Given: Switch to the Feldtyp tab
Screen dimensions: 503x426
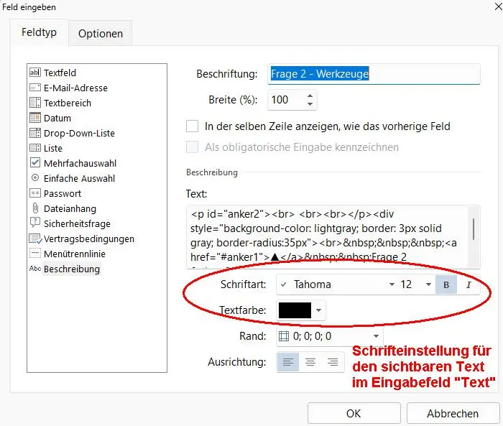Looking at the screenshot, I should pos(39,33).
